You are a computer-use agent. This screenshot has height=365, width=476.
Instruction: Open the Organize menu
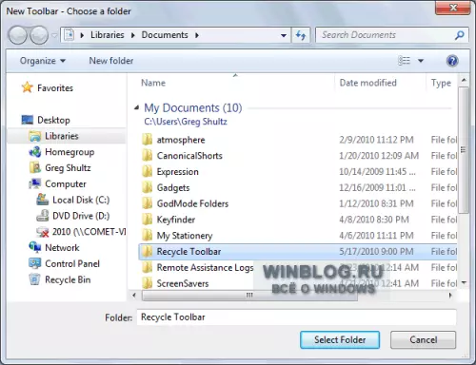[43, 61]
